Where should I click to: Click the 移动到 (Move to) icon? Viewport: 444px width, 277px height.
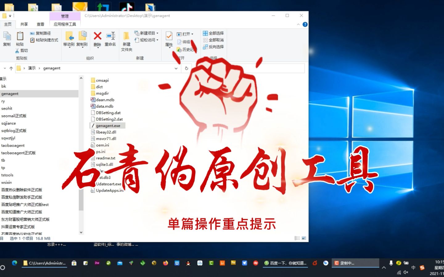coord(69,39)
